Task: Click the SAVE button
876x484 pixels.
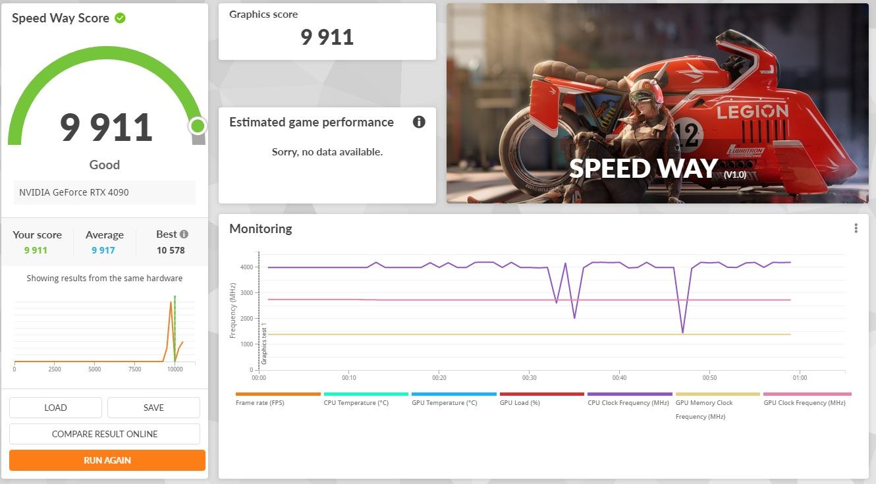Action: 153,408
